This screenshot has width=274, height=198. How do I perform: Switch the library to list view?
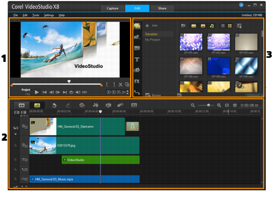point(223,26)
